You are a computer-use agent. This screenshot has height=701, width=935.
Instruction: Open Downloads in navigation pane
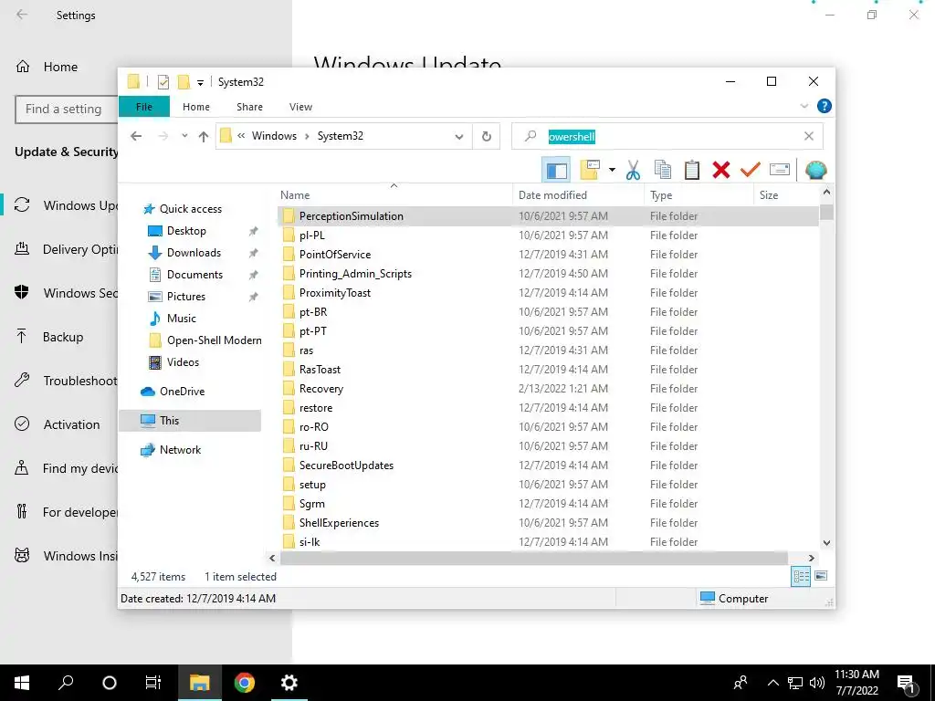click(194, 253)
